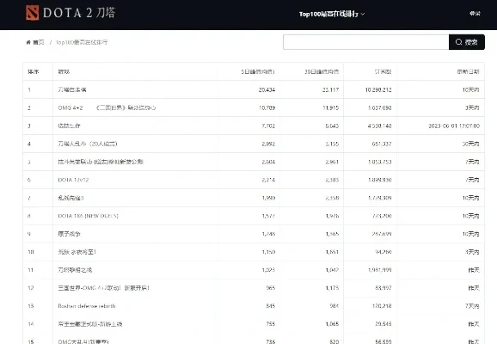Click the DOTA 2 刀塔 site title
497x344 pixels.
[79, 13]
